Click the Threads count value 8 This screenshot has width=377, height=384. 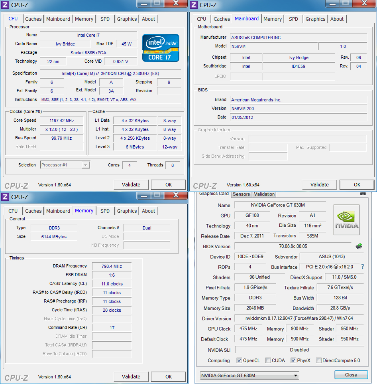click(173, 165)
